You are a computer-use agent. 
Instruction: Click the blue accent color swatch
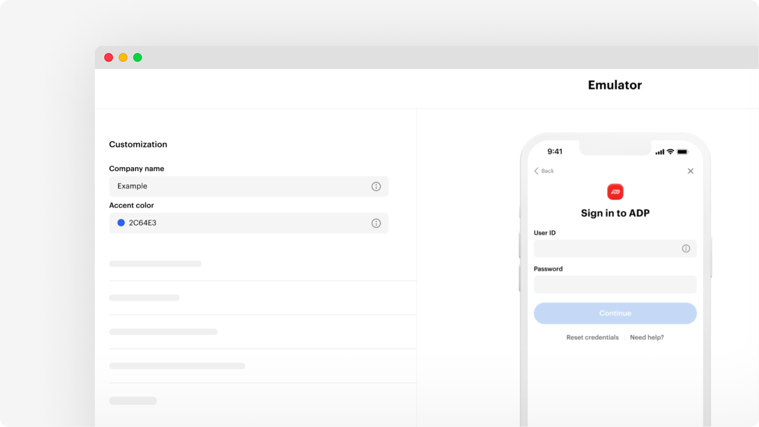(x=121, y=223)
